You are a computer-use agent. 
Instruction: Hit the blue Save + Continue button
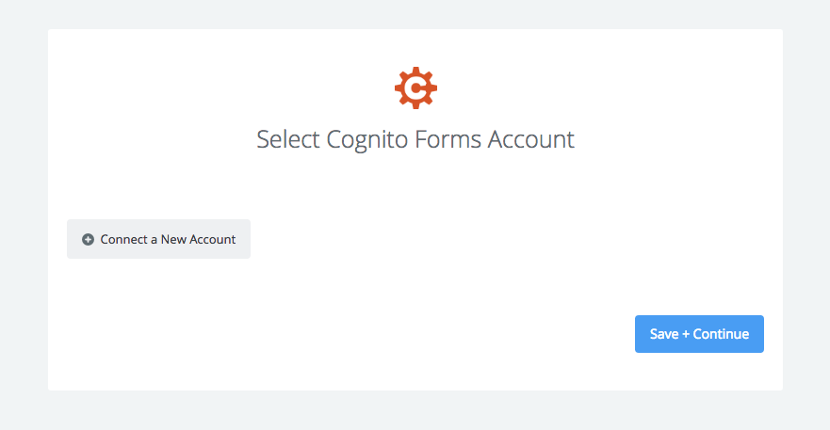(x=699, y=334)
